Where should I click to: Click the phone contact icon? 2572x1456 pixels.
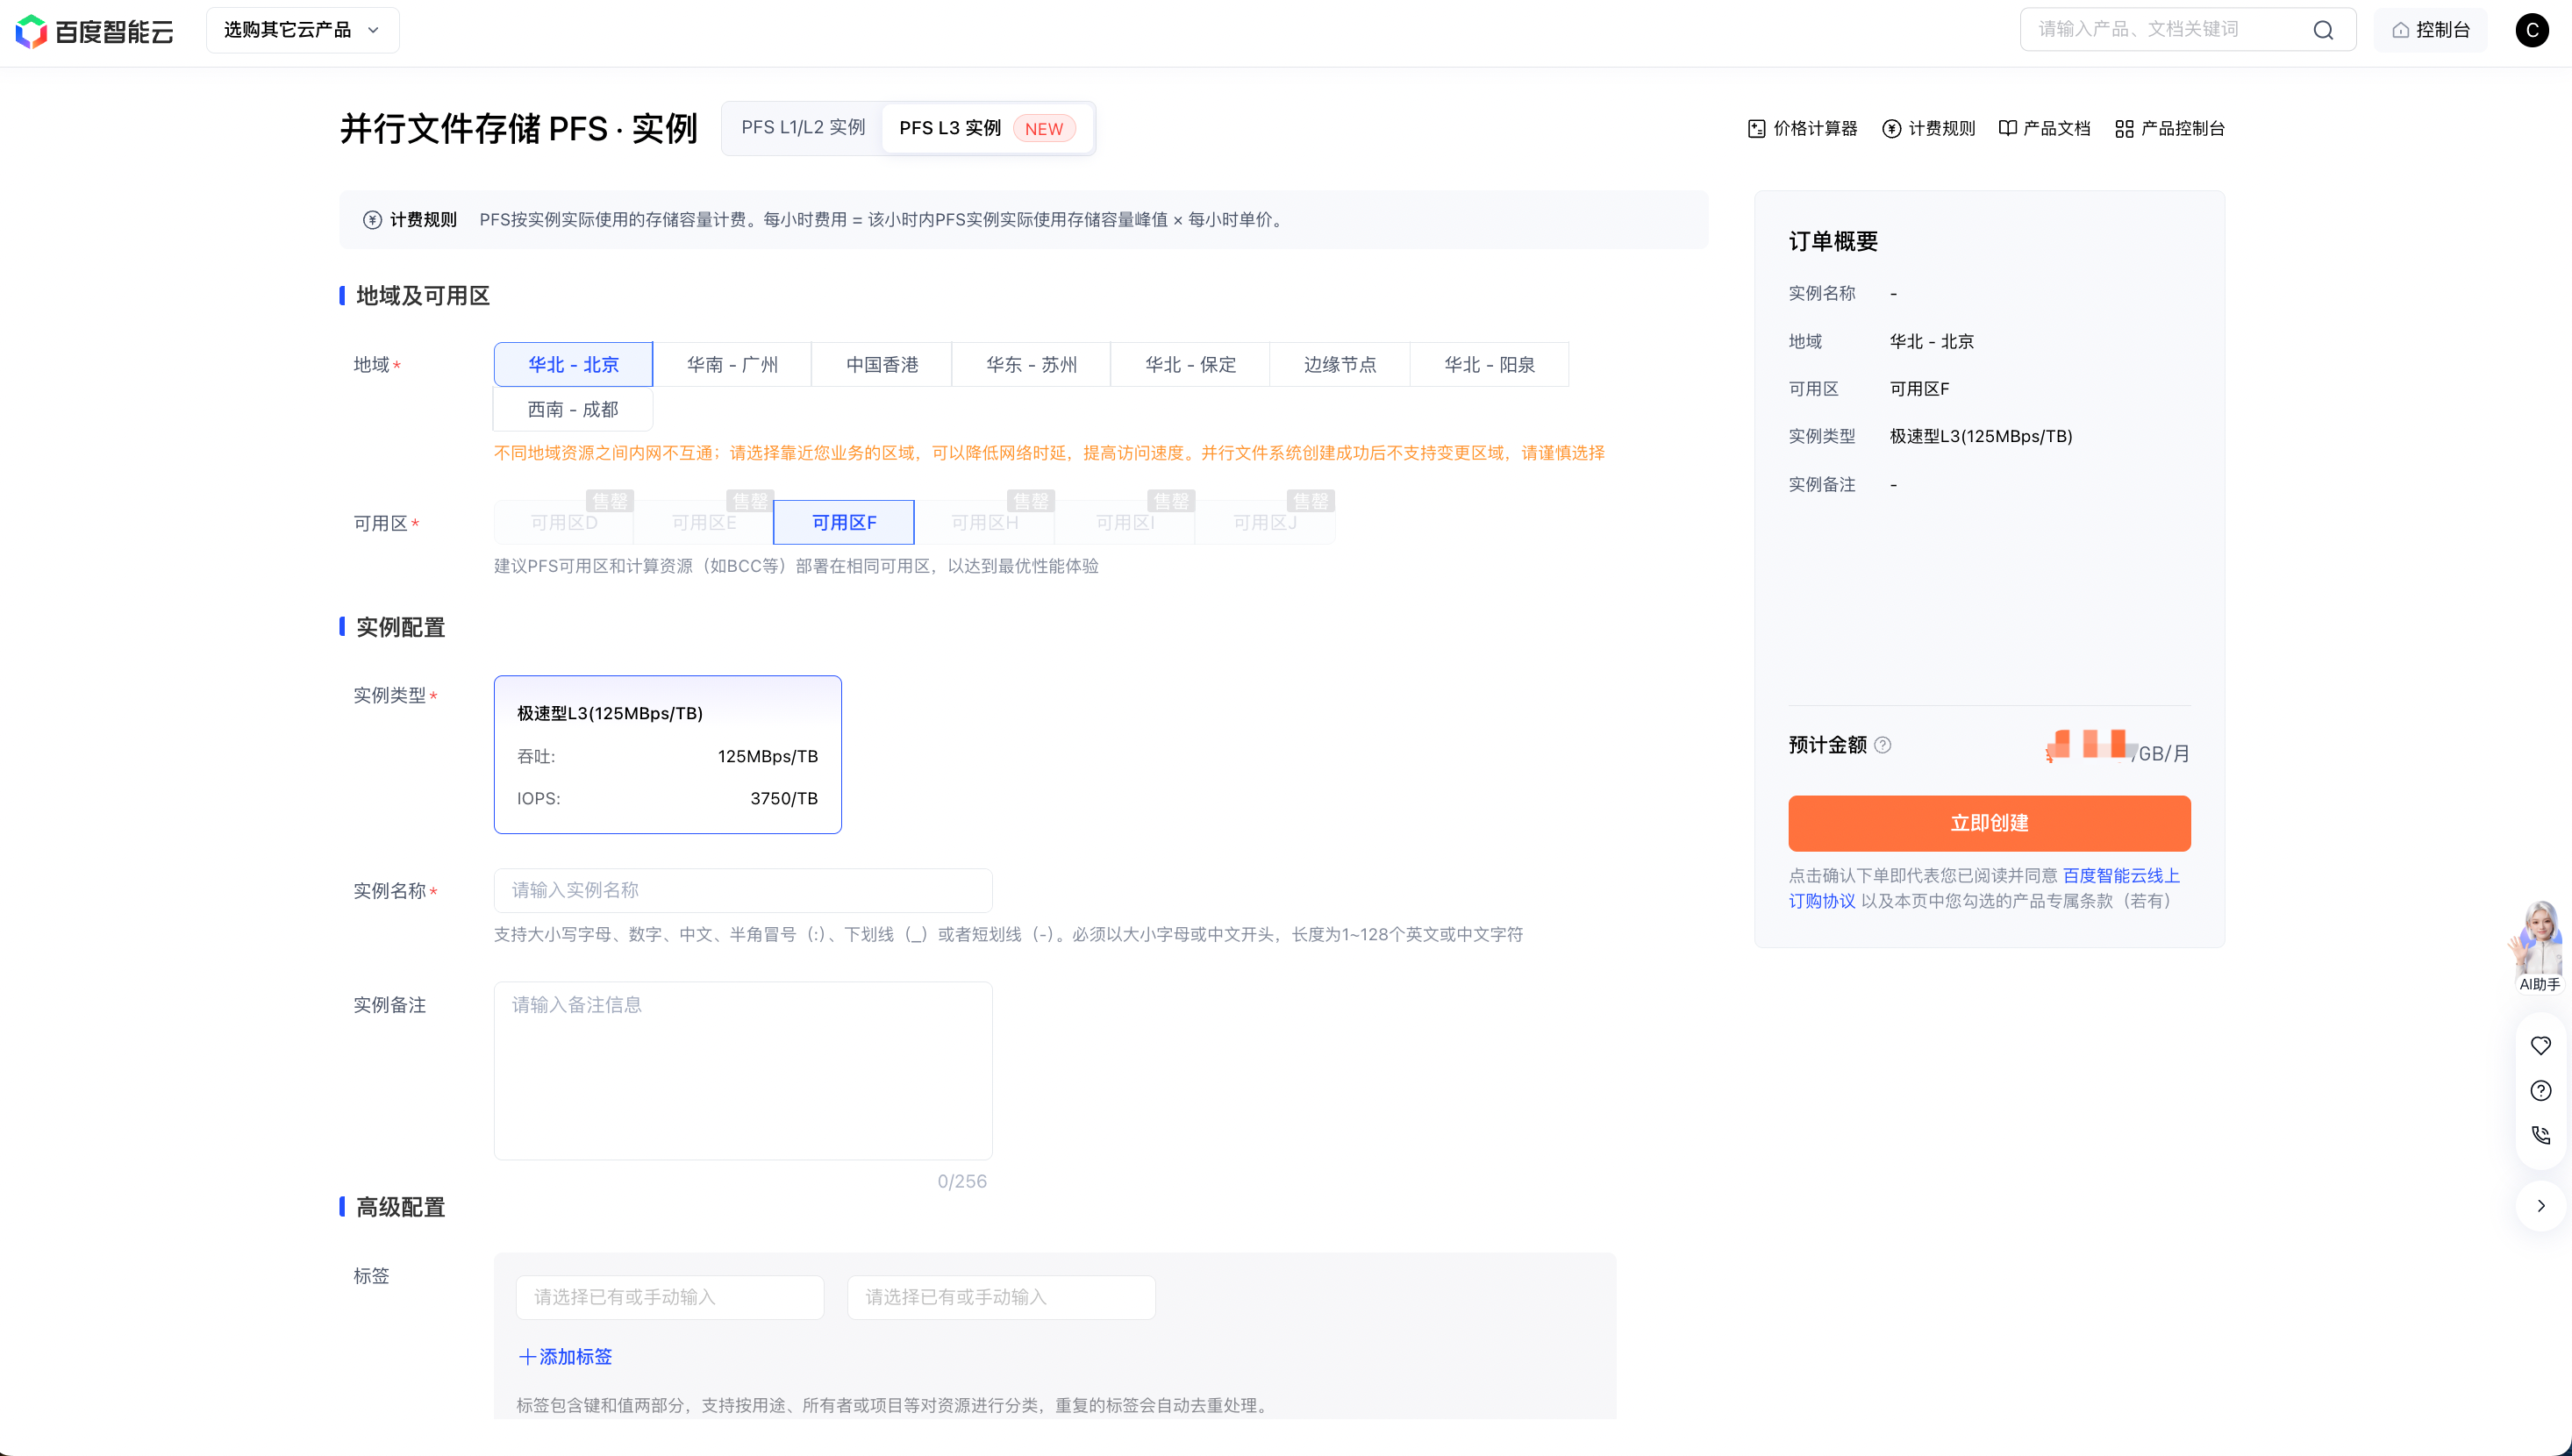click(2540, 1135)
